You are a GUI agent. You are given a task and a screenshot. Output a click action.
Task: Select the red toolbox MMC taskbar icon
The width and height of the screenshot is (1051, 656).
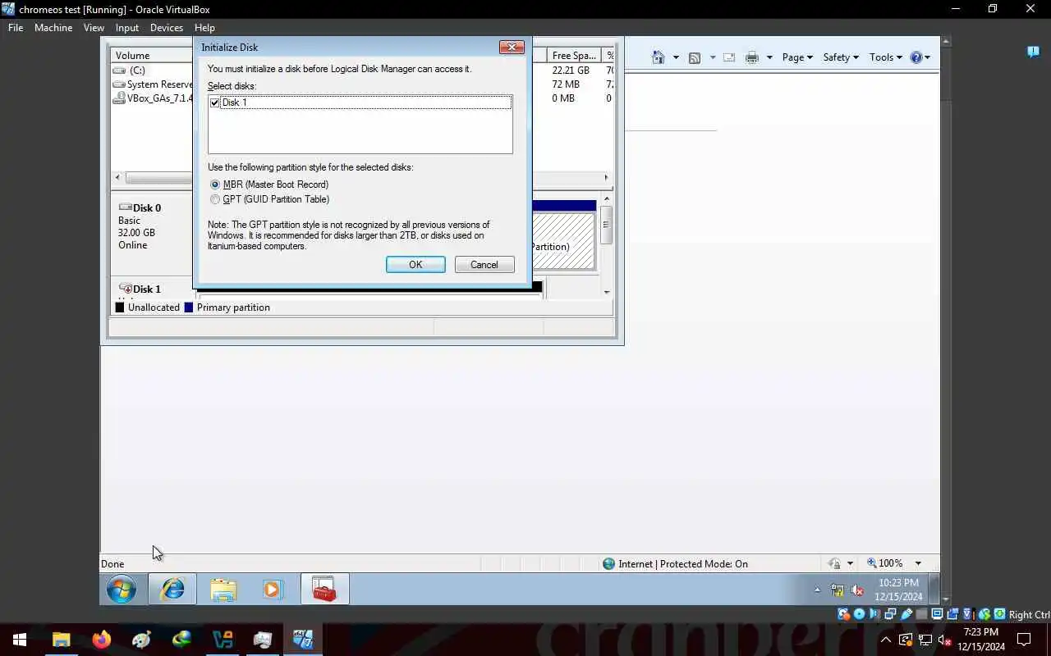coord(324,590)
